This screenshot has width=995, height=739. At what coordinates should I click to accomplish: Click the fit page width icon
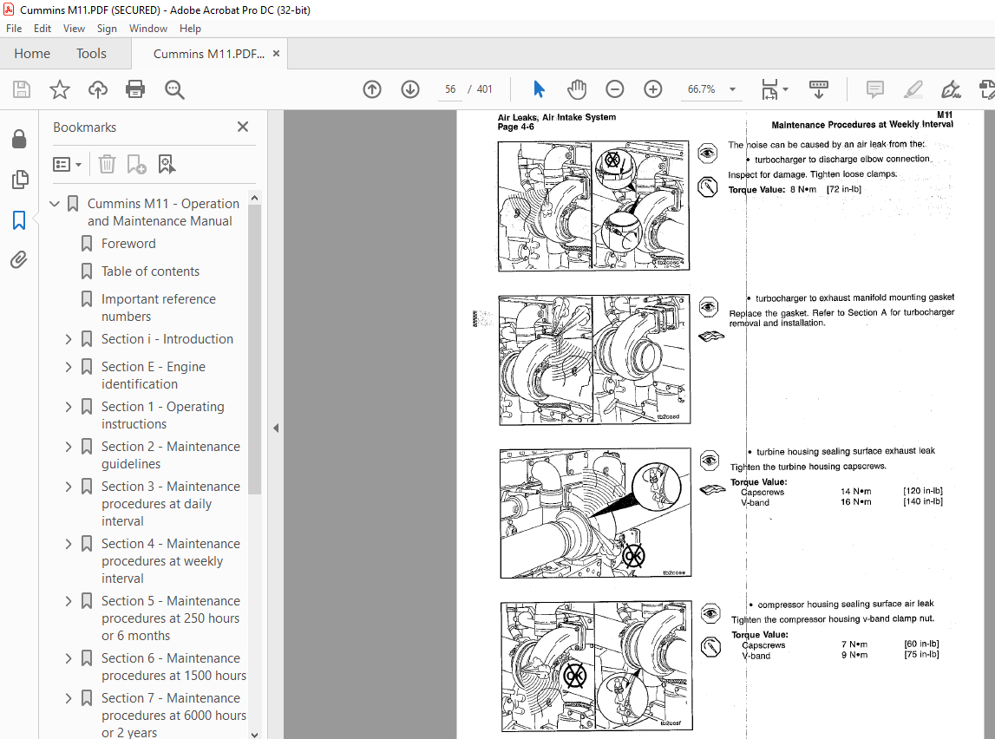[x=769, y=89]
